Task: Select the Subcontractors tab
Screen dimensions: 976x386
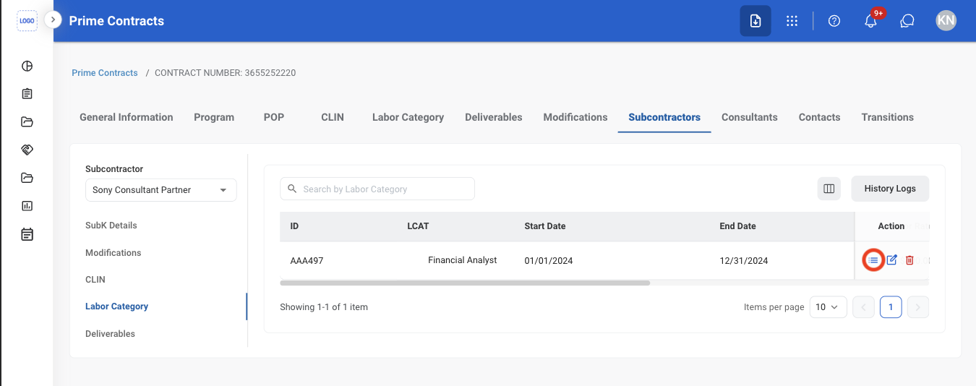Action: (x=664, y=117)
